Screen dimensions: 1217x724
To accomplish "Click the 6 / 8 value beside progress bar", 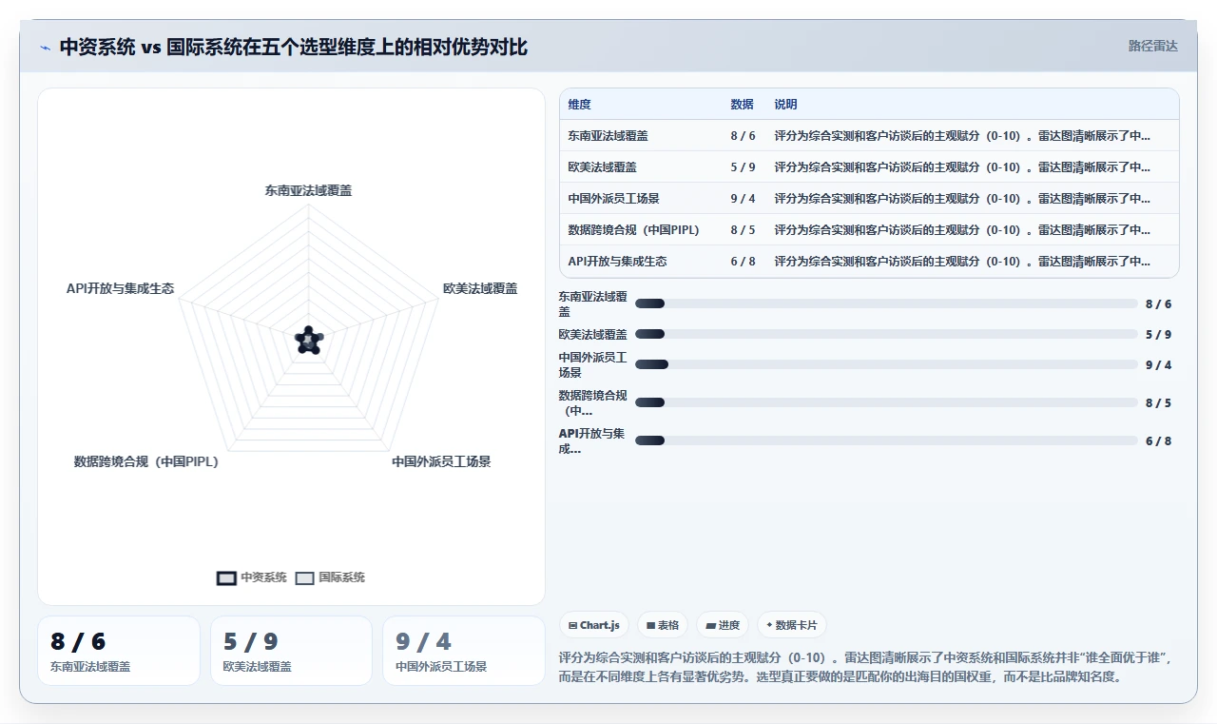I will coord(1158,441).
